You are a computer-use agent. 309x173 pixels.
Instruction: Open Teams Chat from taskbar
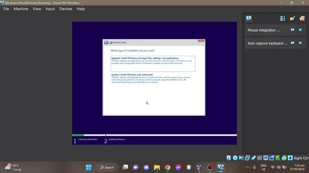[x=136, y=167]
